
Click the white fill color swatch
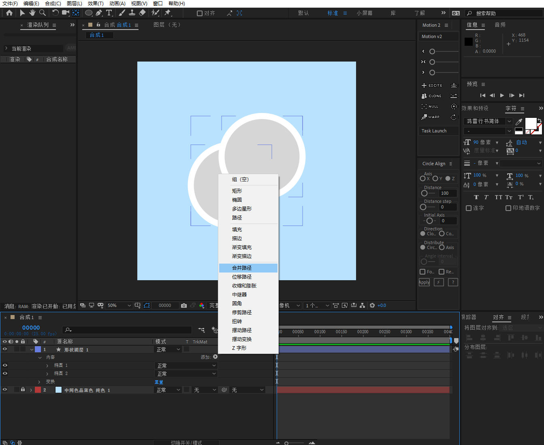coord(531,123)
